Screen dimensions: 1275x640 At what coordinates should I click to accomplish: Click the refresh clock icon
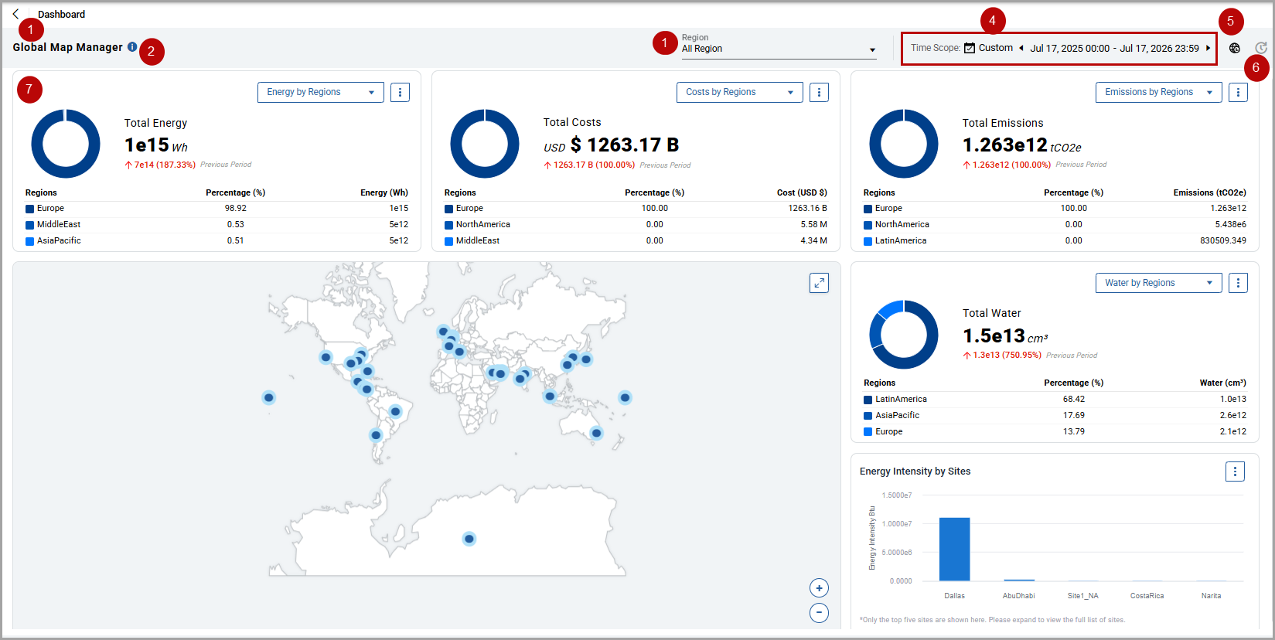(1261, 48)
